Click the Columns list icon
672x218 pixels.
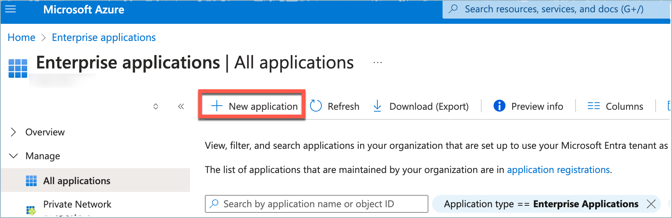593,106
